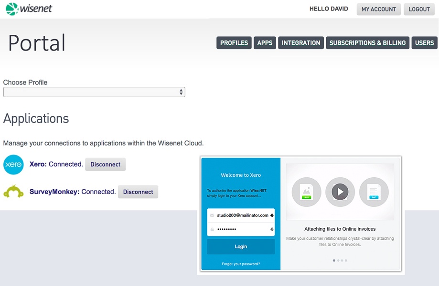
Task: Click the My Account button
Action: click(x=378, y=9)
